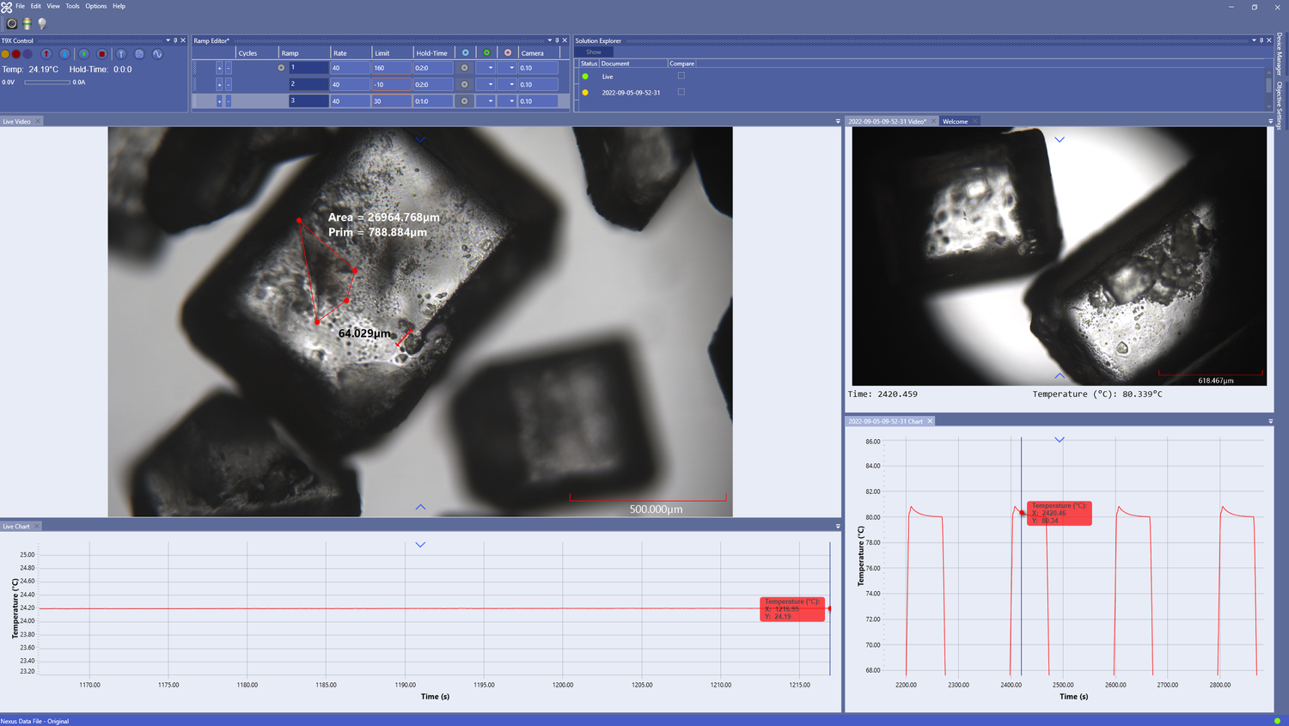Open the red-column dropdown on ramp 3 row
Image resolution: width=1289 pixels, height=726 pixels.
(511, 101)
